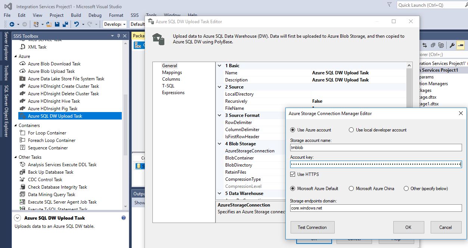Image resolution: width=468 pixels, height=248 pixels.
Task: Click the help icon in toolbox description
Action: pyautogui.click(x=124, y=218)
